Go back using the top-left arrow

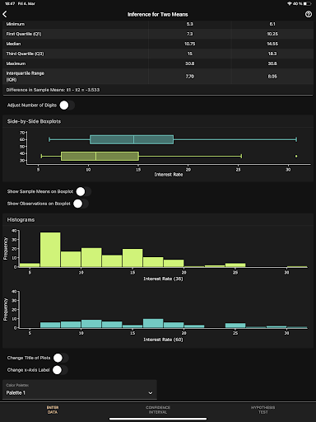[5, 14]
